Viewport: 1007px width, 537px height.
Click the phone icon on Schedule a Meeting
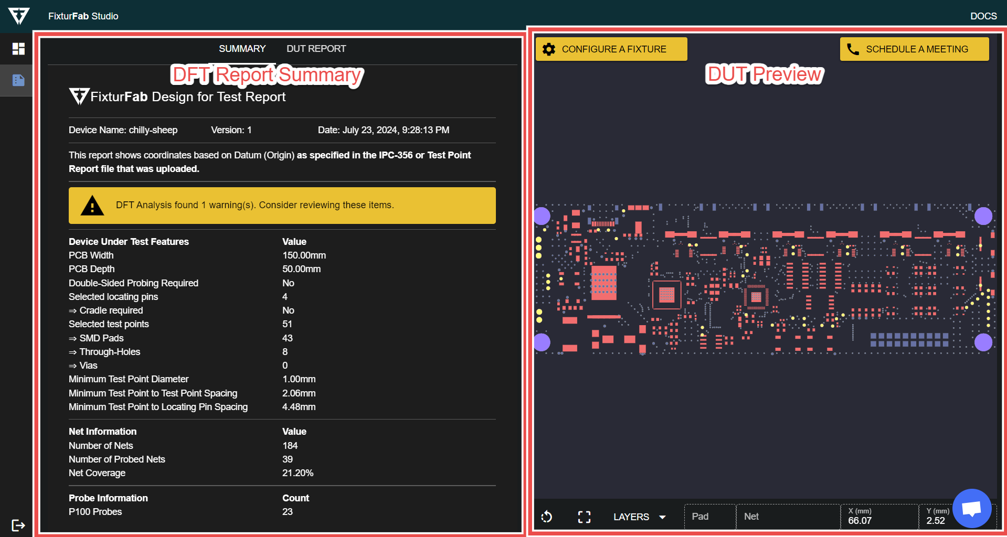pyautogui.click(x=853, y=49)
